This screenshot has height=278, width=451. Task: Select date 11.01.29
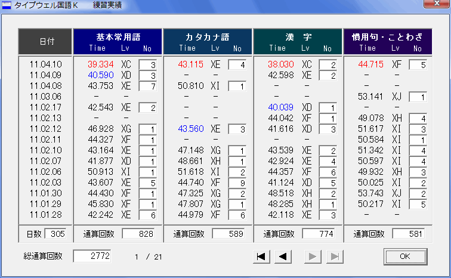tap(45, 204)
